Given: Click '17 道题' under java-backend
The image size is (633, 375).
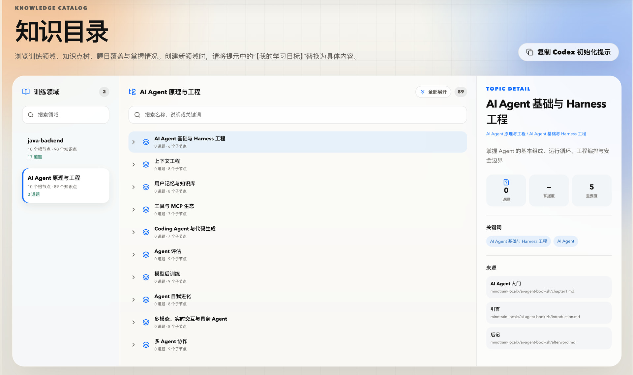Looking at the screenshot, I should click(x=35, y=157).
